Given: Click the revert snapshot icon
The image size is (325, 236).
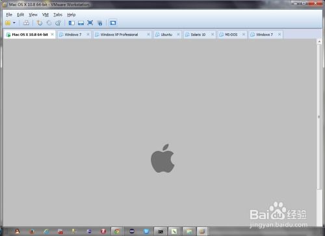Looking at the screenshot, I should 49,23.
